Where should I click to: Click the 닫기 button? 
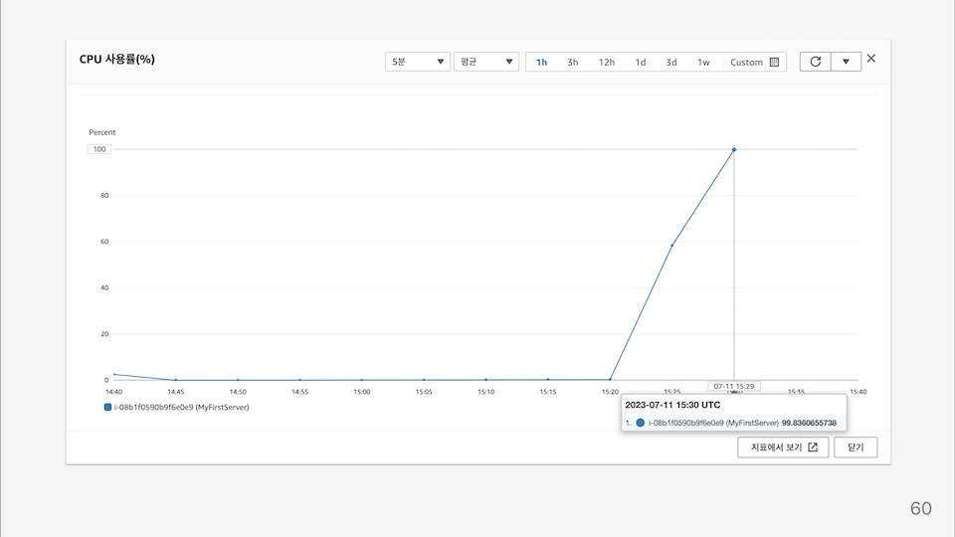coord(856,447)
